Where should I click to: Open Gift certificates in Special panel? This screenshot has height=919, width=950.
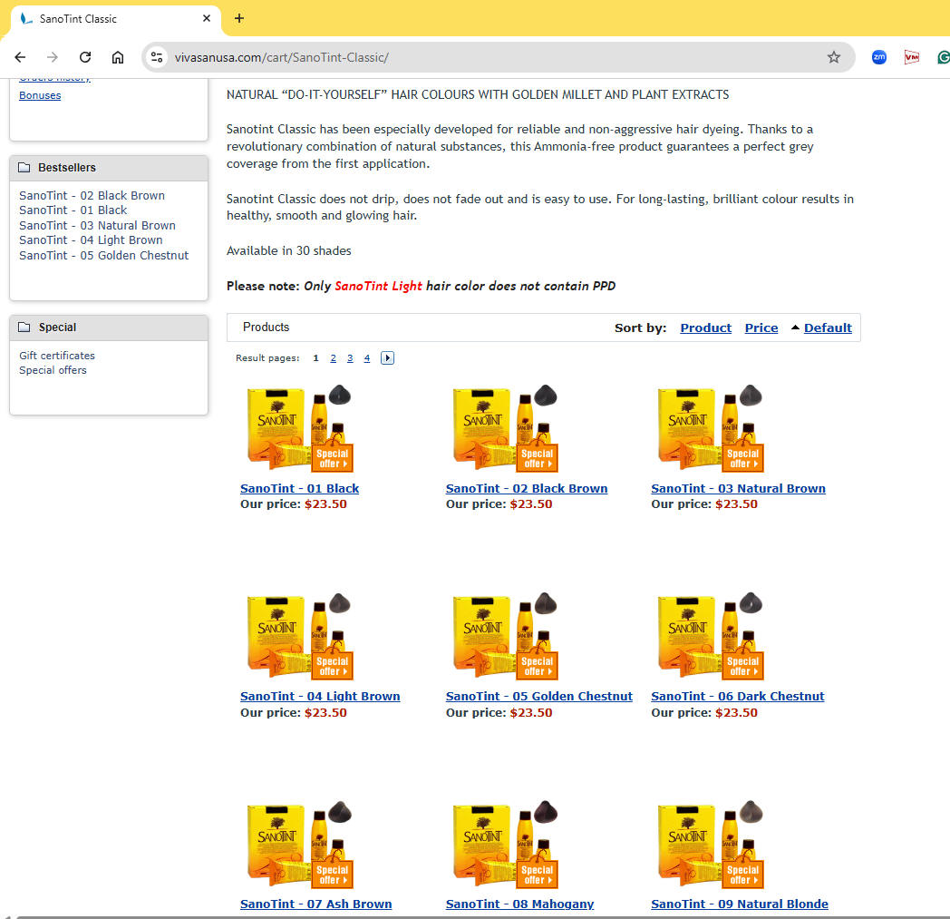[x=57, y=356]
